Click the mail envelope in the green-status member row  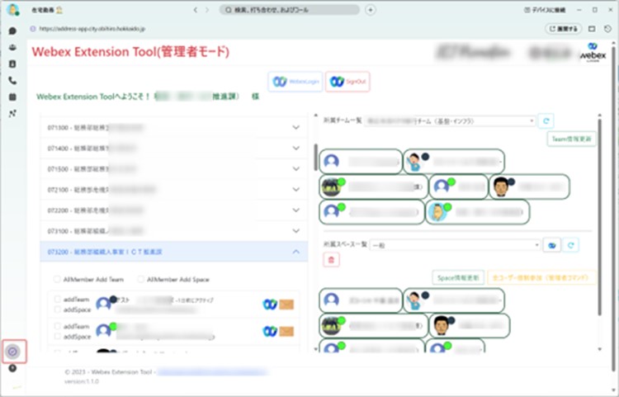(286, 331)
